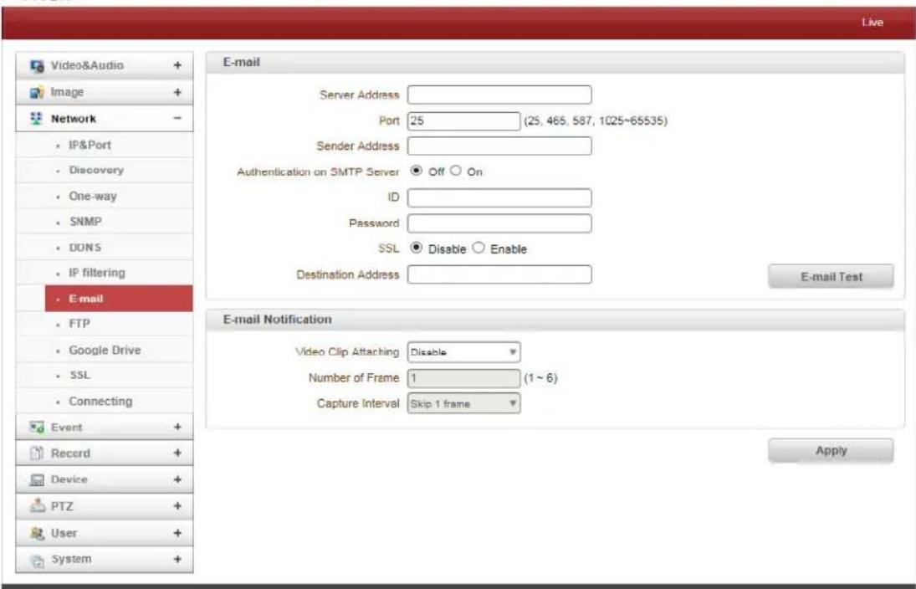Click the User menu icon
The height and width of the screenshot is (589, 916).
tap(37, 533)
